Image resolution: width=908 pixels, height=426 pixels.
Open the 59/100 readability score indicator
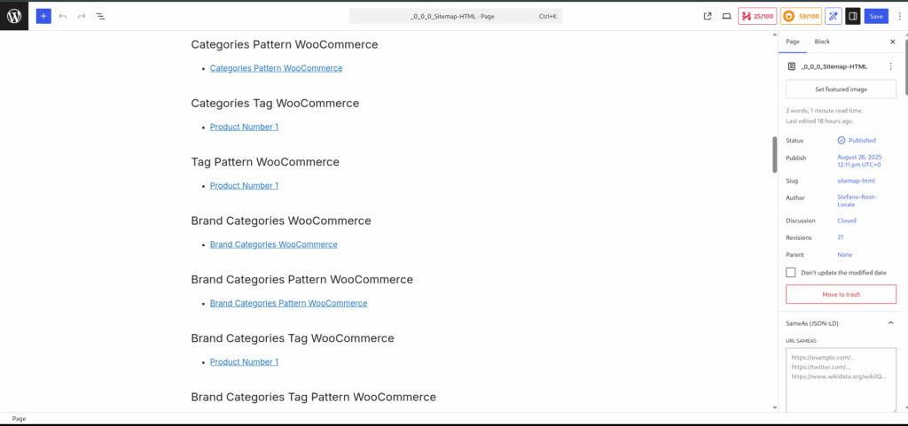click(x=801, y=16)
